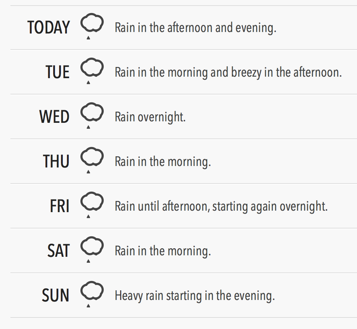This screenshot has width=357, height=329.
Task: Select the rain icon in the WED row
Action: point(92,114)
